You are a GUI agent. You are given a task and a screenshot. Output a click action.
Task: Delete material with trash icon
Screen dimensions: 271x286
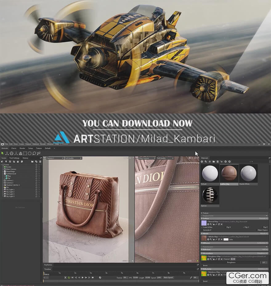click(217, 161)
